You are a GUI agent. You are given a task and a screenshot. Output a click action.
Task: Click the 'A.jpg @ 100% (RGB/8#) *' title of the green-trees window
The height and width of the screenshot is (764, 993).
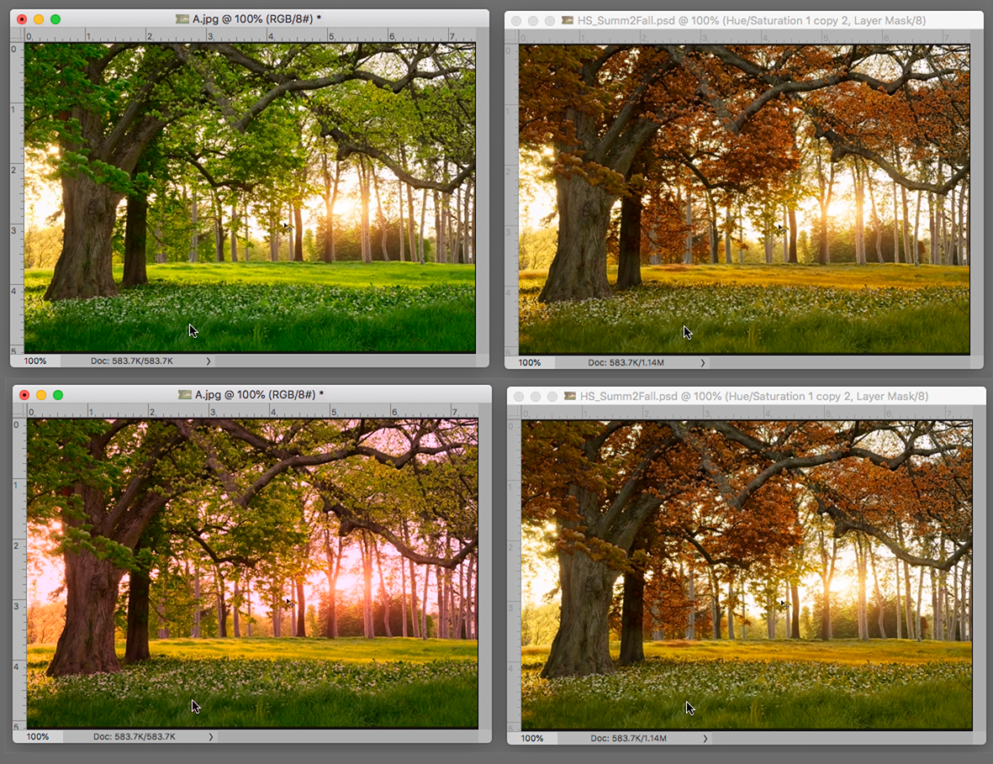click(x=256, y=19)
